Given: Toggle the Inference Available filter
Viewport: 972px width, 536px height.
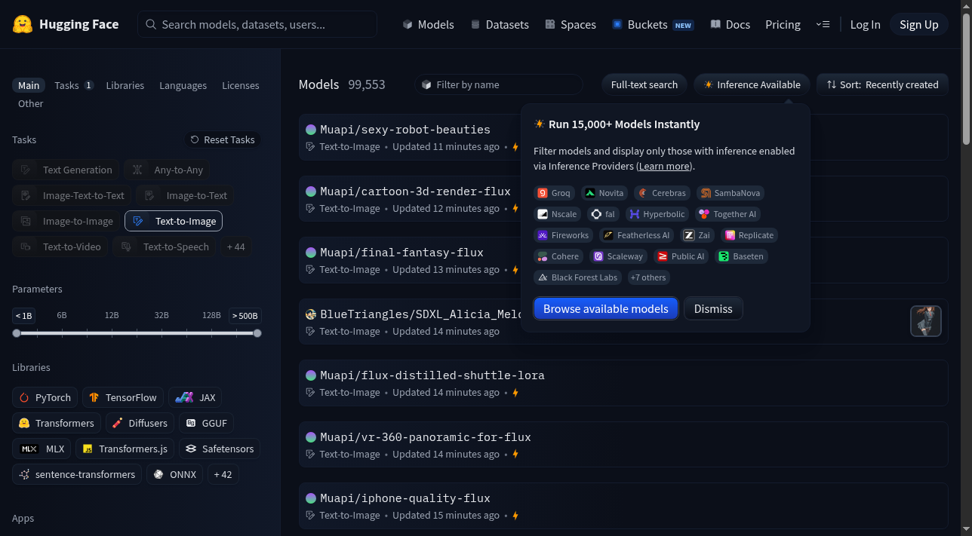Looking at the screenshot, I should [x=752, y=84].
